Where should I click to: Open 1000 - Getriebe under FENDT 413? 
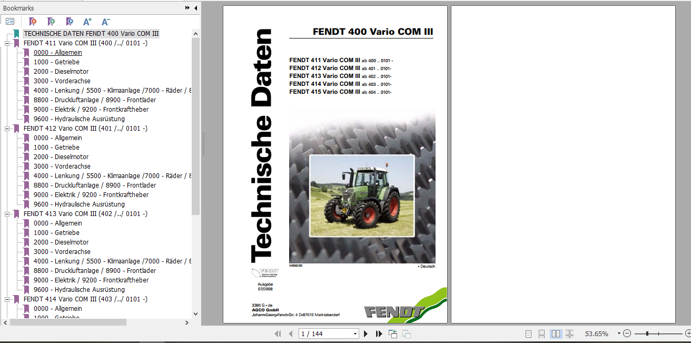click(56, 233)
